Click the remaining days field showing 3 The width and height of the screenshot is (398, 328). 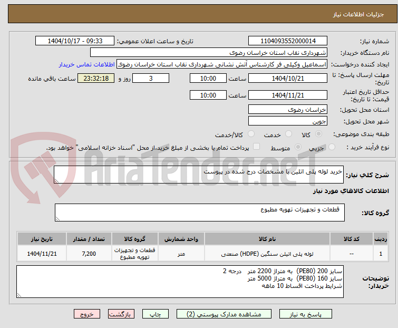tap(151, 78)
